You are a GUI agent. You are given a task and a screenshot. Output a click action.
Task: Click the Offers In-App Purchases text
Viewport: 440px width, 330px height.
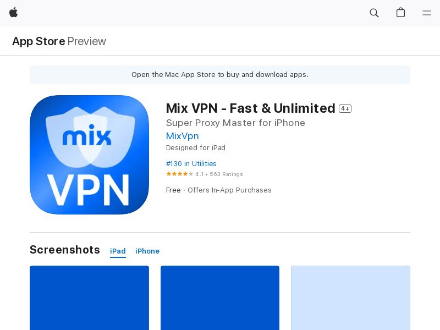(x=229, y=190)
